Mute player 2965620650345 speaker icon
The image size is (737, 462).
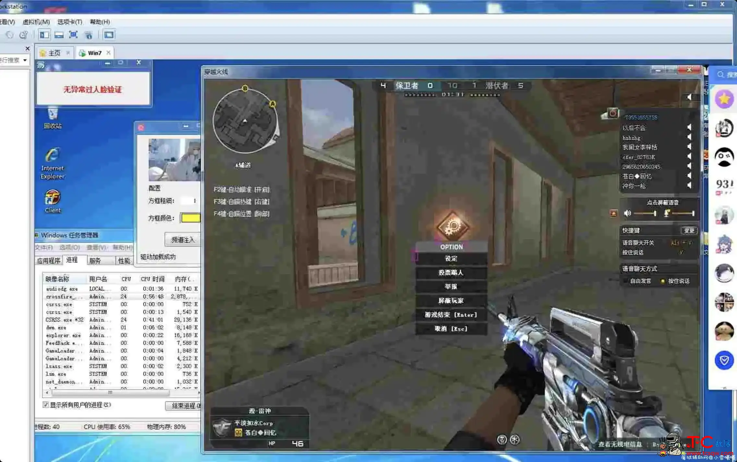(689, 166)
